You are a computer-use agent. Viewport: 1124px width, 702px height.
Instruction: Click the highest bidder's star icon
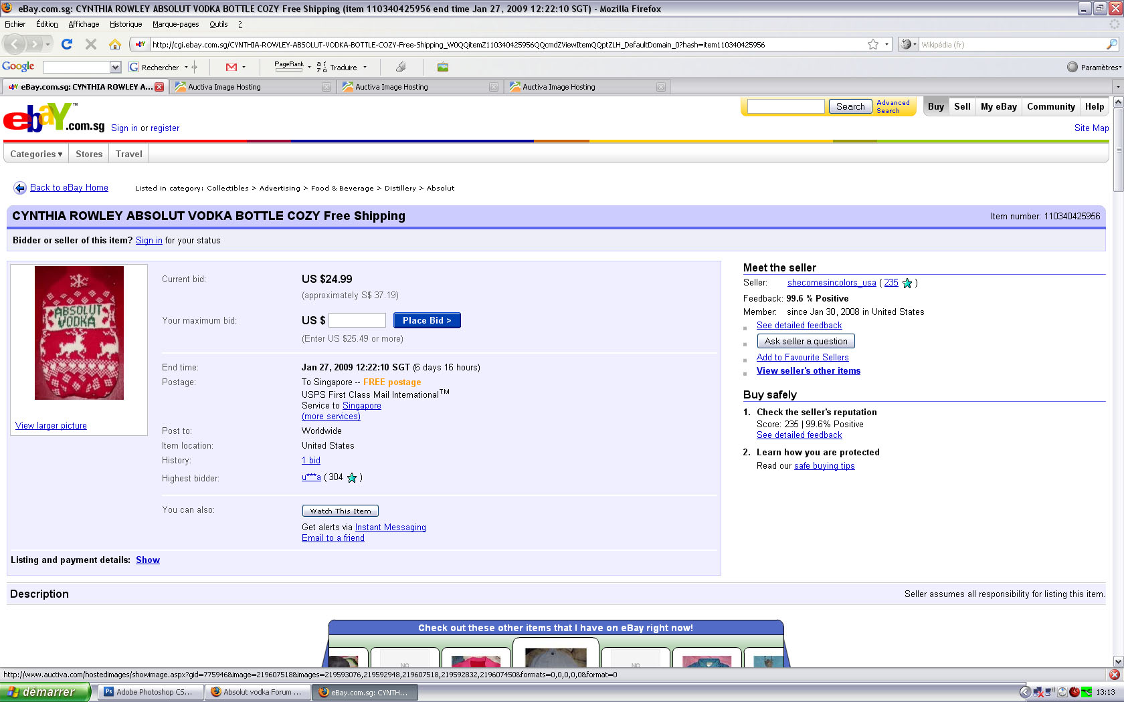tap(352, 477)
